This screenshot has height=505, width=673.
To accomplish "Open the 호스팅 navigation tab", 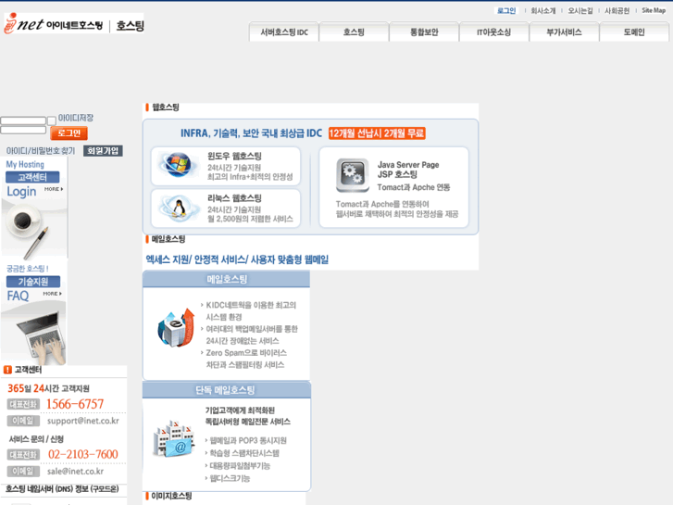I will click(x=354, y=32).
